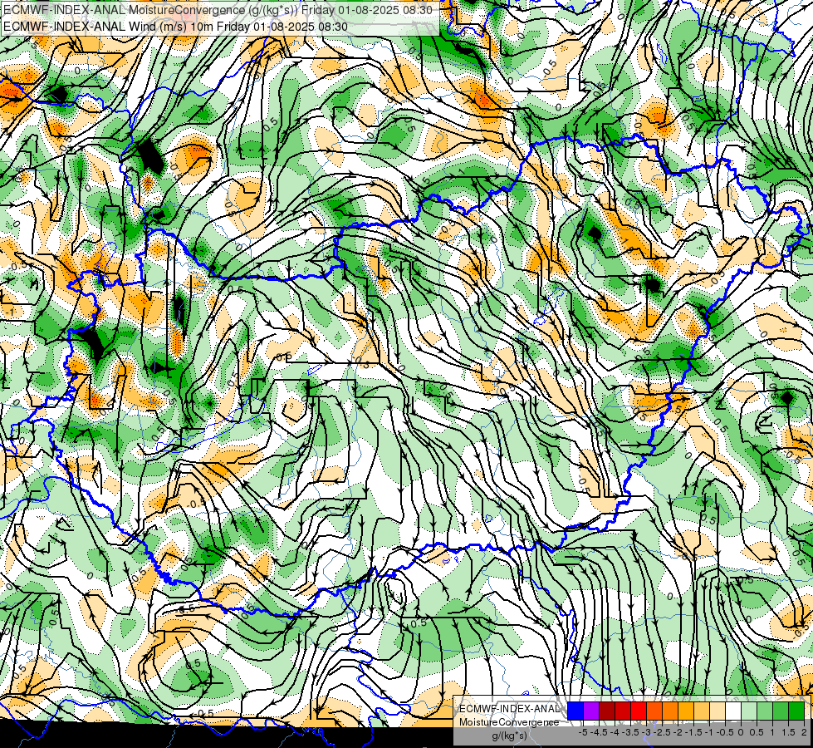
Task: Click the -4 tick label on the legend
Action: tap(615, 732)
